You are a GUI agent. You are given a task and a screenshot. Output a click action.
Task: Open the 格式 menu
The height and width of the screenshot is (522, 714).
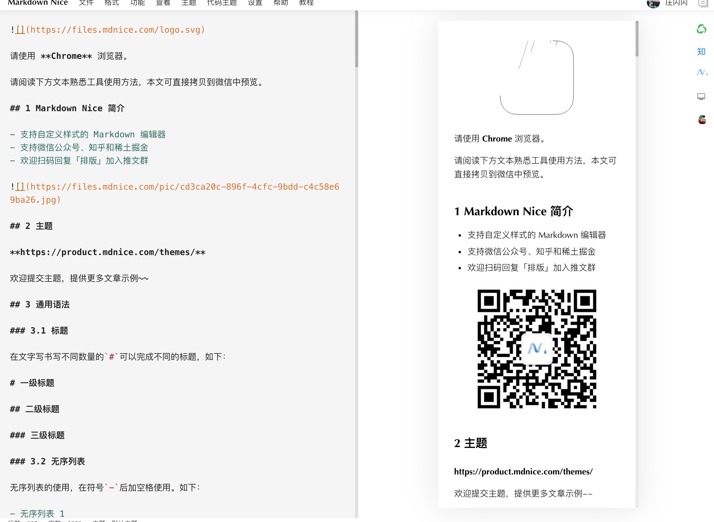[112, 3]
